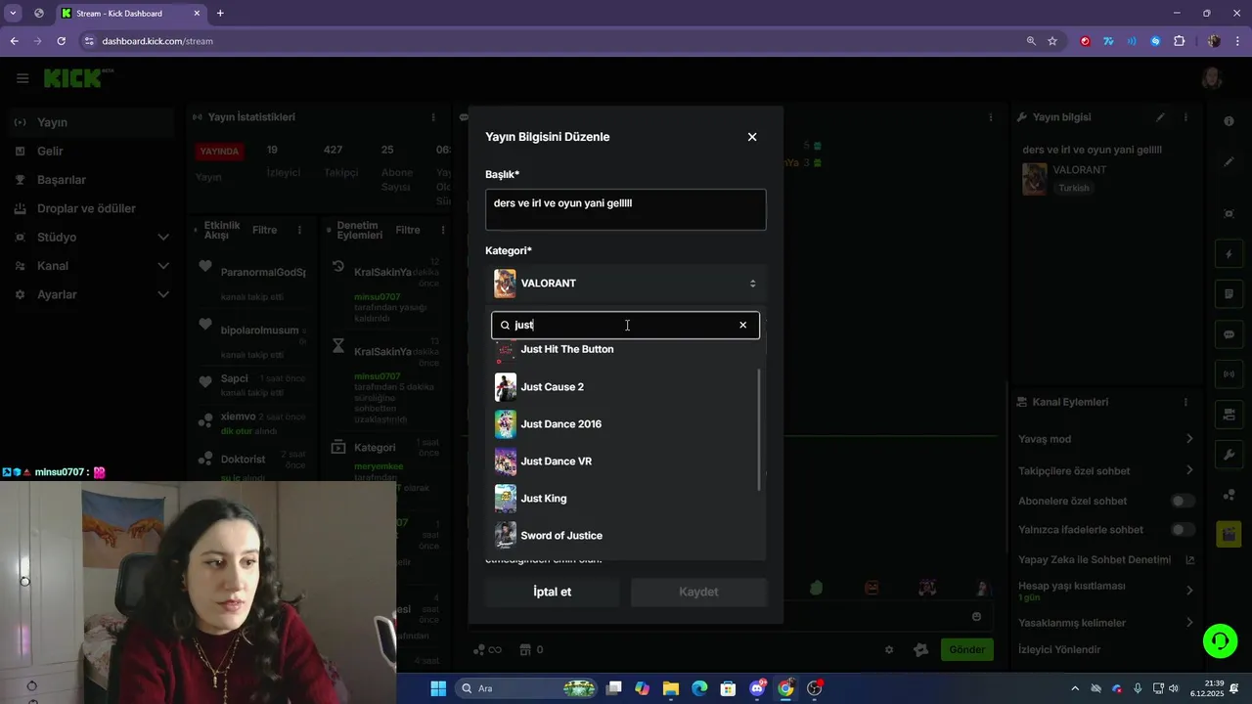This screenshot has width=1252, height=704.
Task: Open Yayın İstatistikleri options menu
Action: (433, 117)
